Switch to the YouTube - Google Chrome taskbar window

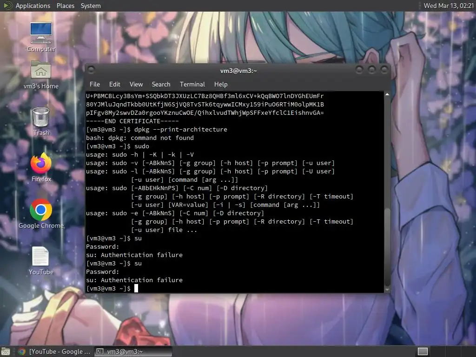point(55,351)
